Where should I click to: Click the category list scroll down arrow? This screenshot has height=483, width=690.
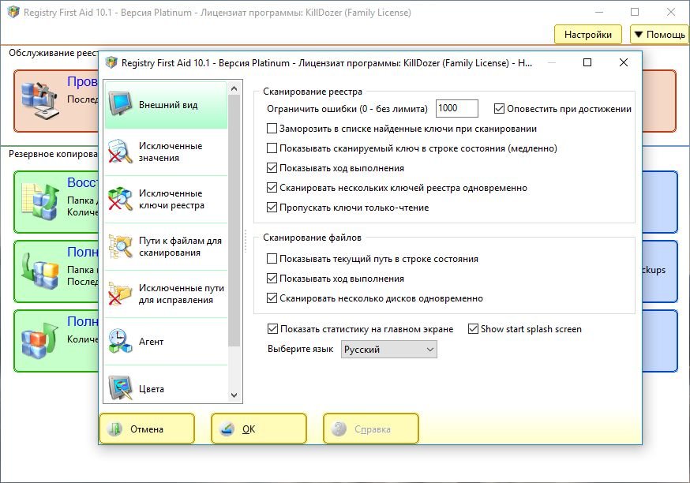click(x=234, y=395)
